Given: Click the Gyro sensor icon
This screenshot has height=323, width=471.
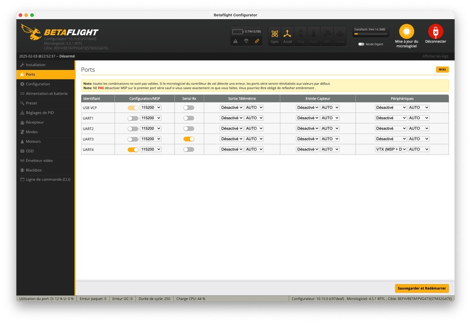Looking at the screenshot, I should click(274, 34).
